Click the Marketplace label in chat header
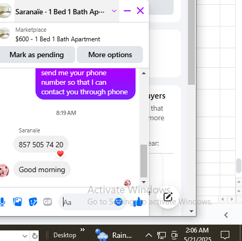242x241 pixels. coord(31,30)
